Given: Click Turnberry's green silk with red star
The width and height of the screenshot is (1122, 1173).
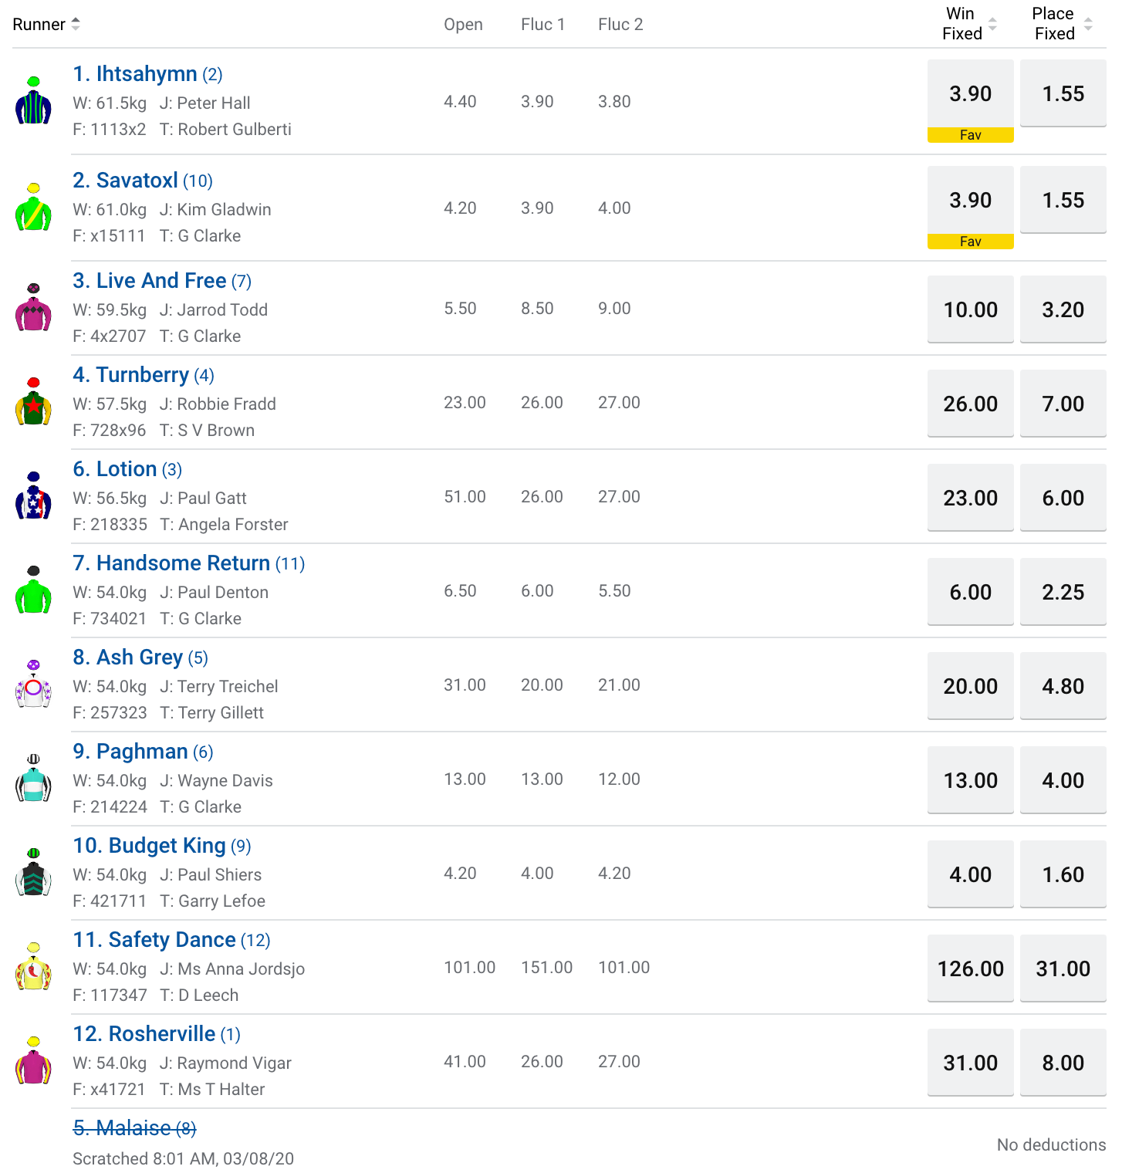Looking at the screenshot, I should [33, 401].
